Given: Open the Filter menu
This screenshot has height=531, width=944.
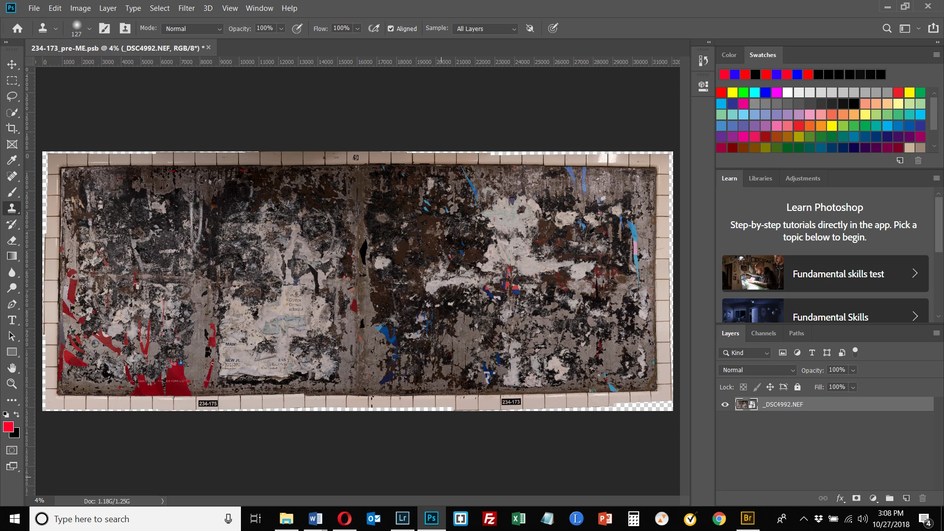Looking at the screenshot, I should click(186, 8).
